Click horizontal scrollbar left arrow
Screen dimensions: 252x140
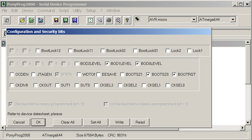(3, 128)
